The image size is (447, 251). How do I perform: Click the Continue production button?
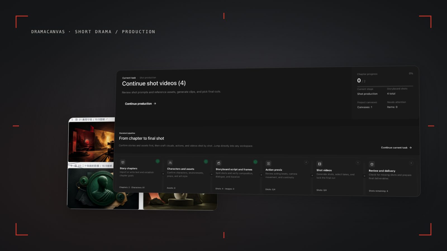(x=141, y=104)
